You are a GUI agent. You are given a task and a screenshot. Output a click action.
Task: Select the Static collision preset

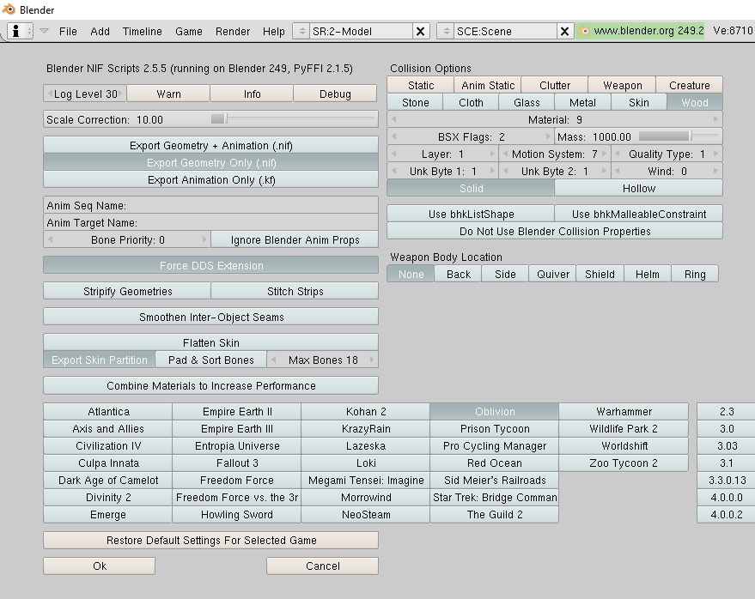point(421,85)
